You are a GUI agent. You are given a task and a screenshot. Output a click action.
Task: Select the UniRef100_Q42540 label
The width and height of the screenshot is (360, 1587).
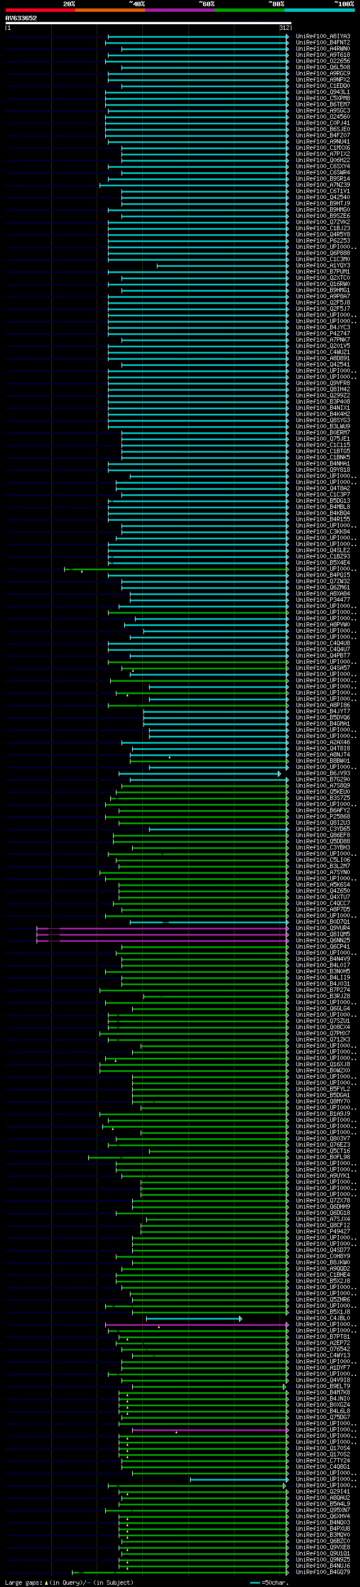(323, 197)
